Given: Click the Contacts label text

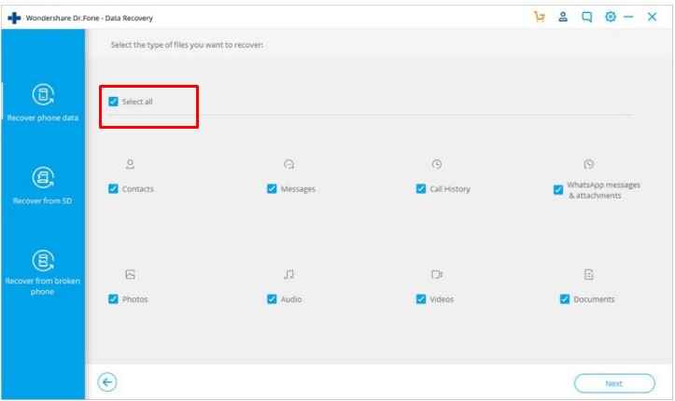Looking at the screenshot, I should [x=138, y=189].
